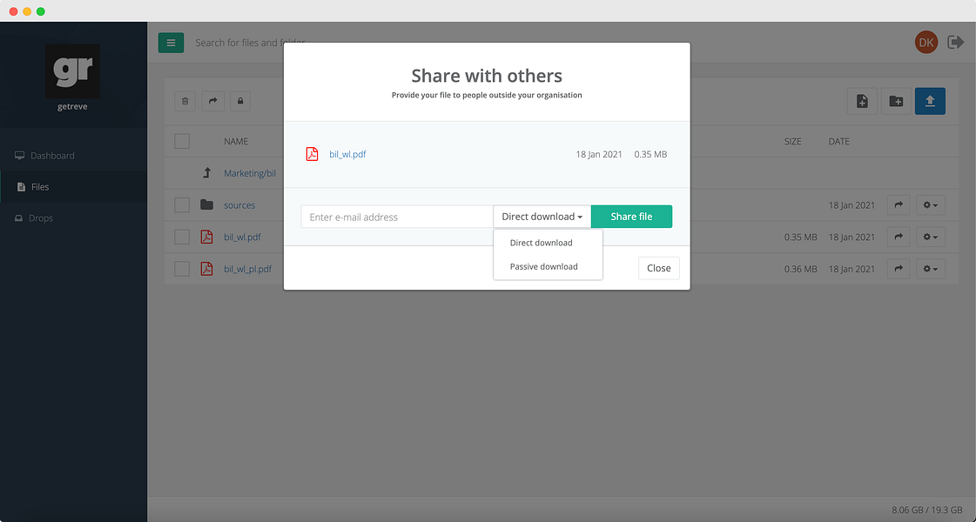This screenshot has width=976, height=522.
Task: Click the SIZE column header
Action: [792, 141]
